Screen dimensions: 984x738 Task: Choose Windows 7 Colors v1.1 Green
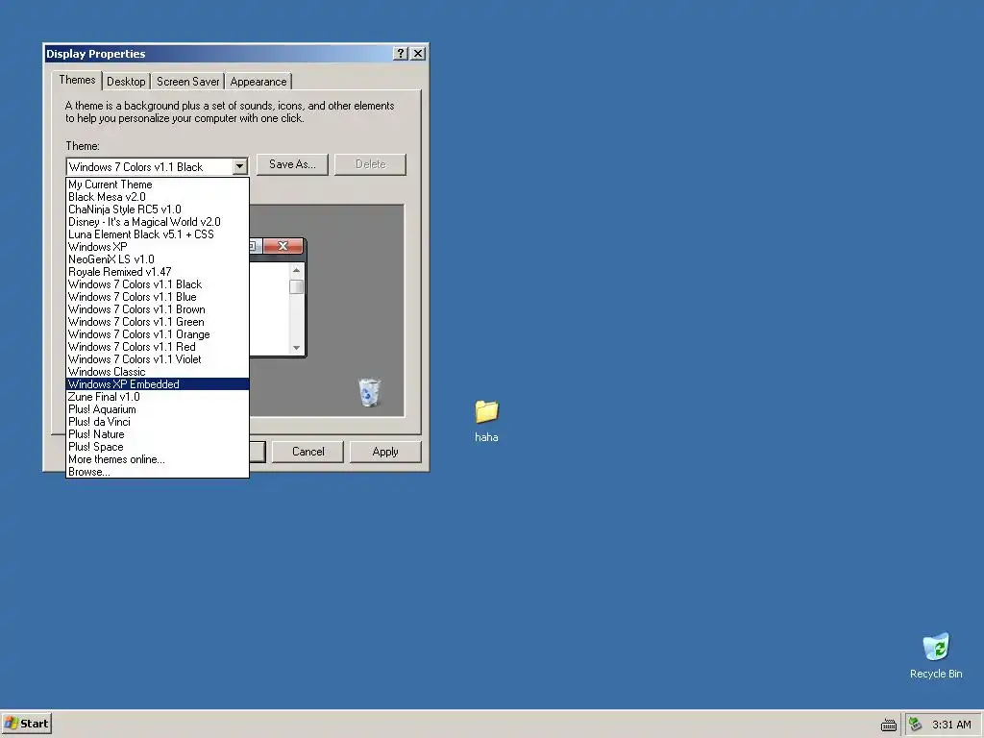pyautogui.click(x=158, y=322)
